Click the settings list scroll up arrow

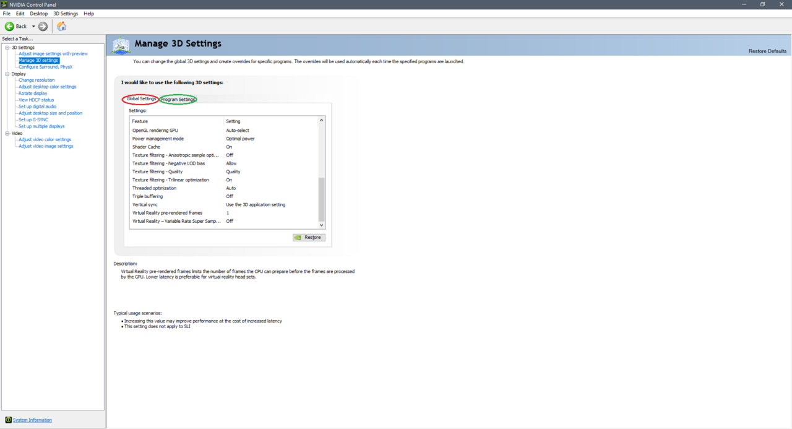click(x=321, y=121)
